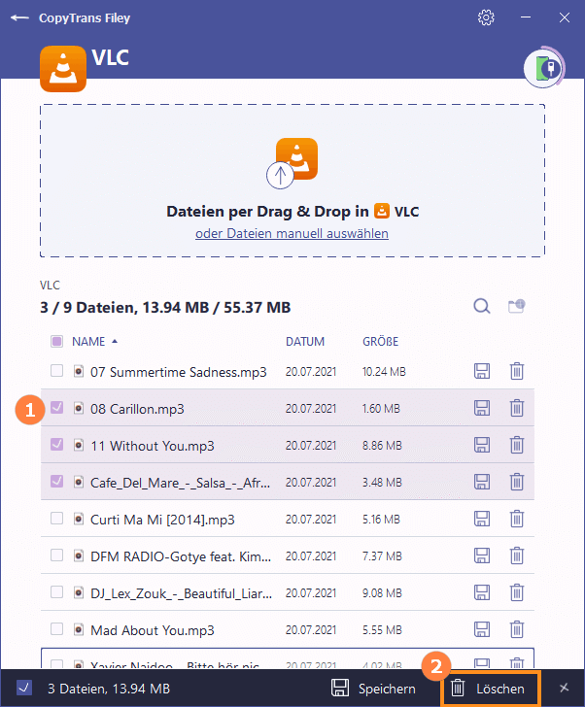
Task: Check the 07 Summertime Sadness.mp3 checkbox
Action: [x=56, y=371]
